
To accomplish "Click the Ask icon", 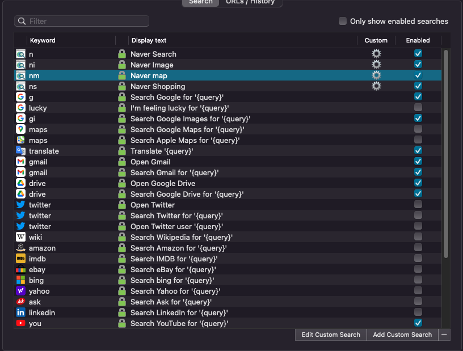I will click(x=20, y=302).
